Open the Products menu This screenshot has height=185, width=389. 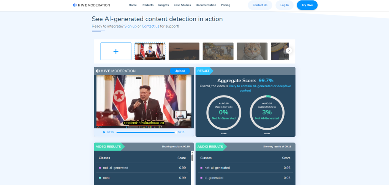147,5
